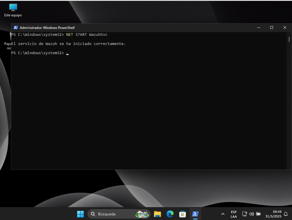Viewport: 292px width, 220px height.
Task: Open the volume control in the system tray
Action: coord(251,214)
